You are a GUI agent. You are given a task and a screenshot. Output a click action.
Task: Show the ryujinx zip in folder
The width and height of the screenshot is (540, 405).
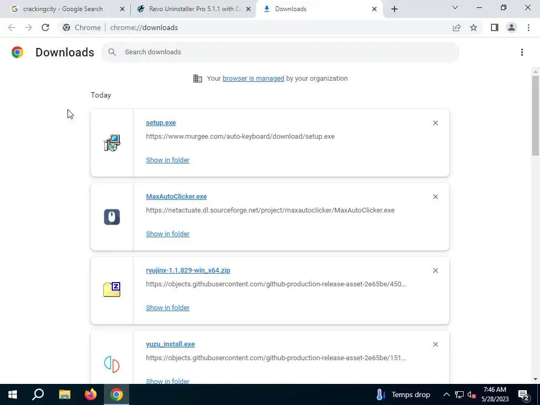coord(168,307)
